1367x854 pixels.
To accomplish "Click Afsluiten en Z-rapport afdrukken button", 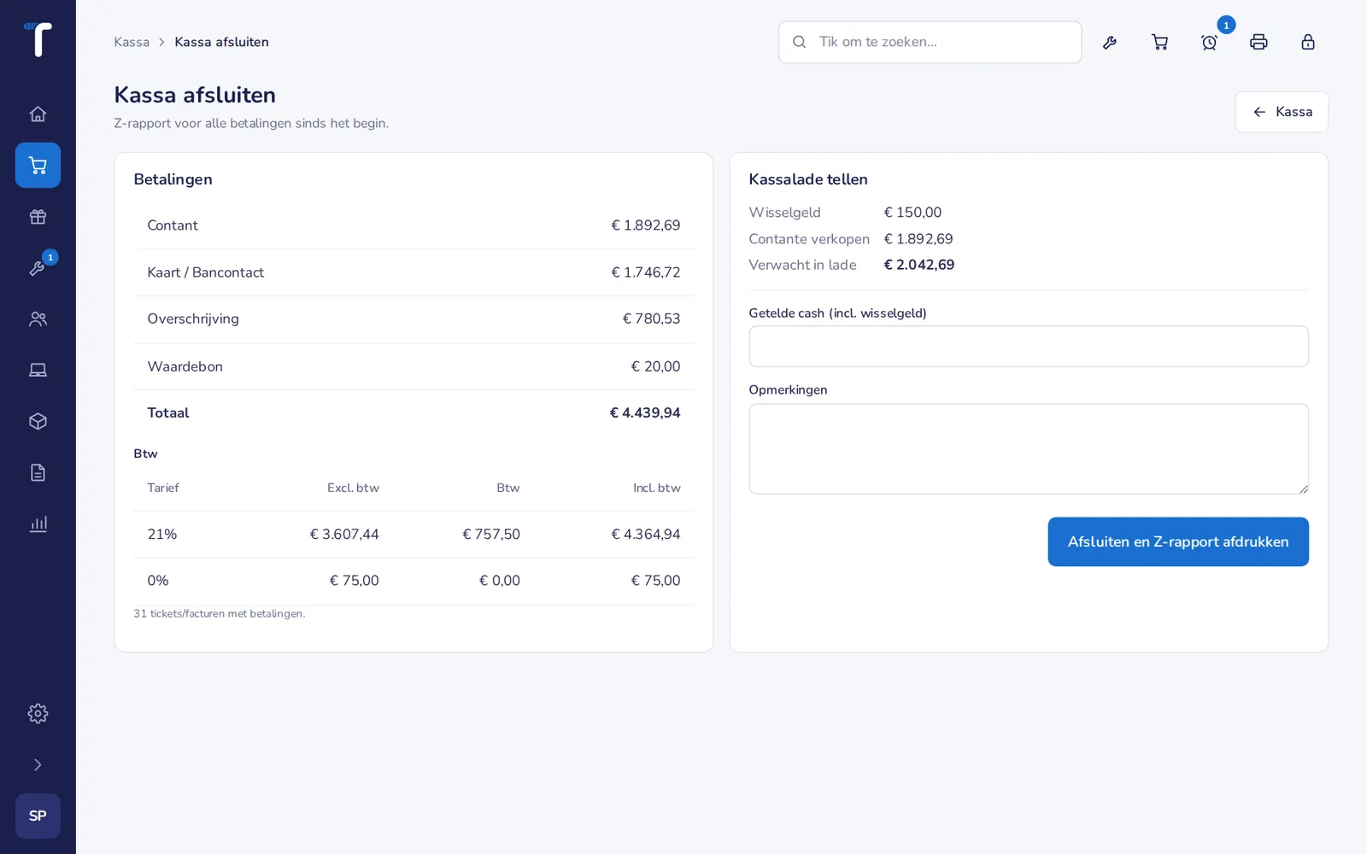I will click(x=1178, y=541).
